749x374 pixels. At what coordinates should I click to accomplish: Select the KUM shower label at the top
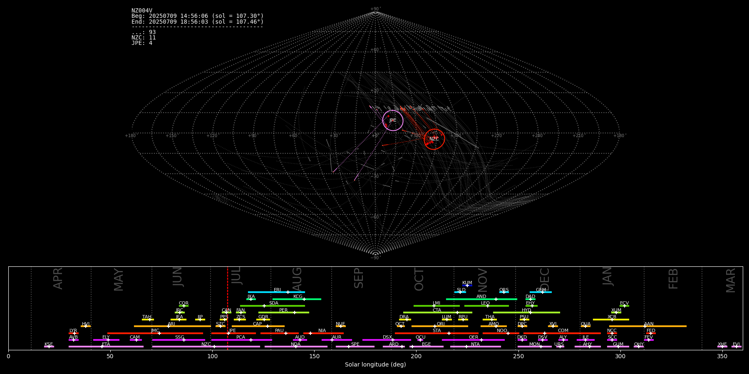point(467,283)
